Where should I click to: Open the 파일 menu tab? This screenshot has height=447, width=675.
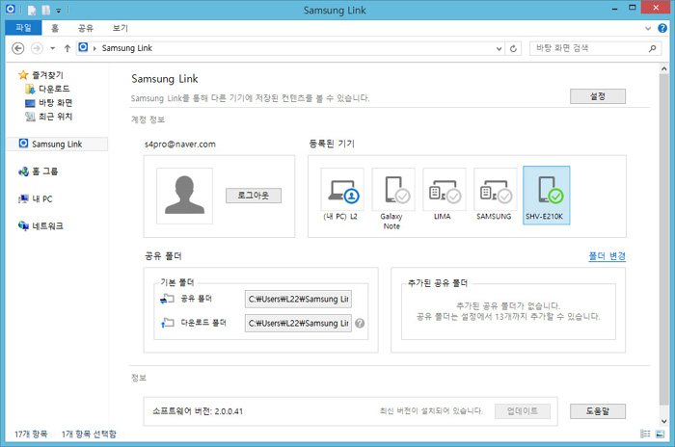click(23, 28)
